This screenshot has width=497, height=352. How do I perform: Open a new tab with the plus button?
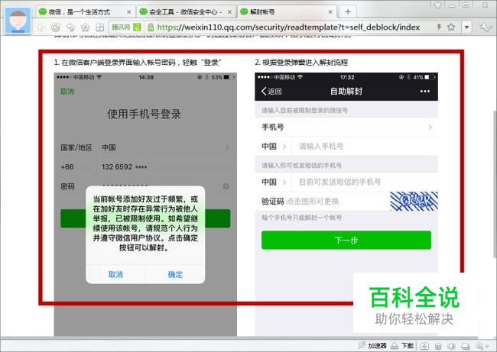point(348,11)
